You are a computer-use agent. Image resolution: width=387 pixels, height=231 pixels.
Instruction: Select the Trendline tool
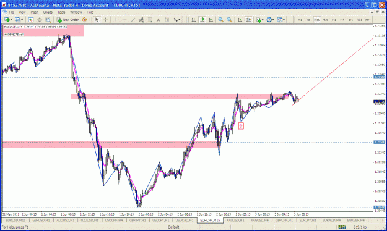(x=133, y=20)
